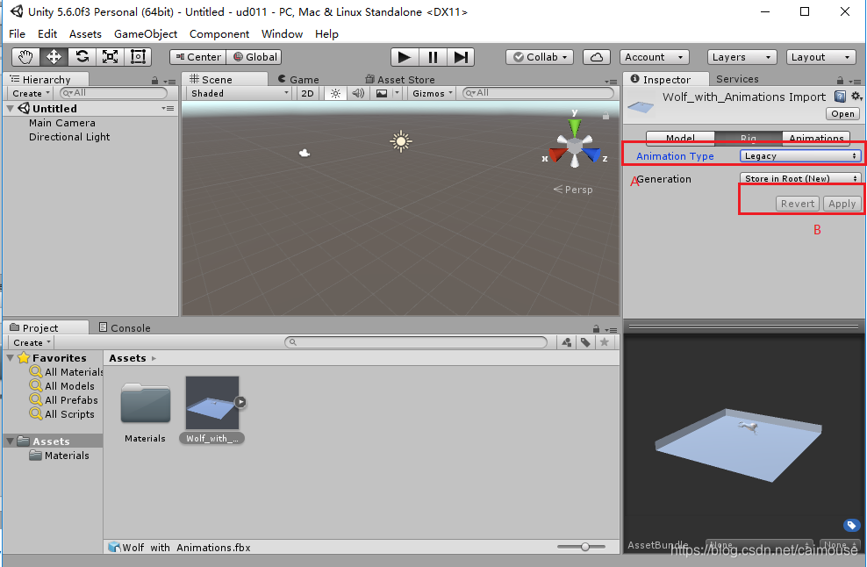
Task: Toggle 2D scene view mode
Action: (x=307, y=94)
